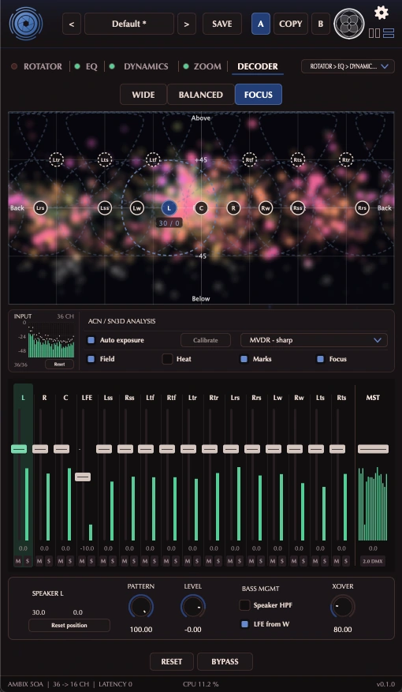Click the blue aperture logo icon

tap(26, 24)
